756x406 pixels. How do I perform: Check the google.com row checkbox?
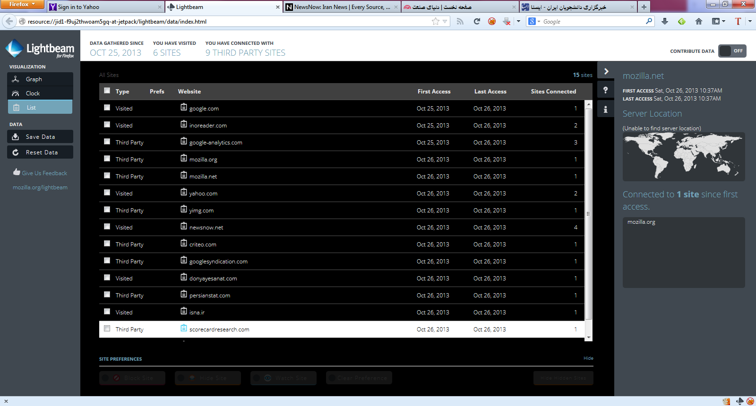tap(107, 108)
